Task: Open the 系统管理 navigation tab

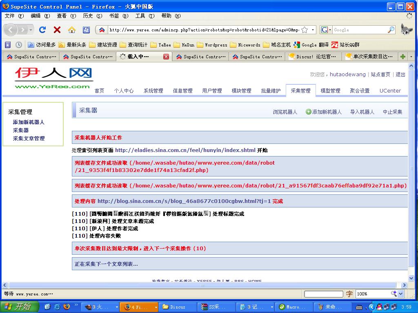Action: coord(153,91)
